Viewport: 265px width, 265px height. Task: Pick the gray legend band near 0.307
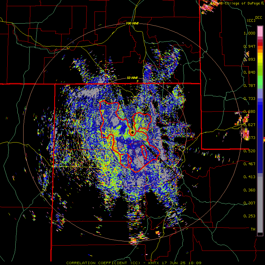click(260, 205)
